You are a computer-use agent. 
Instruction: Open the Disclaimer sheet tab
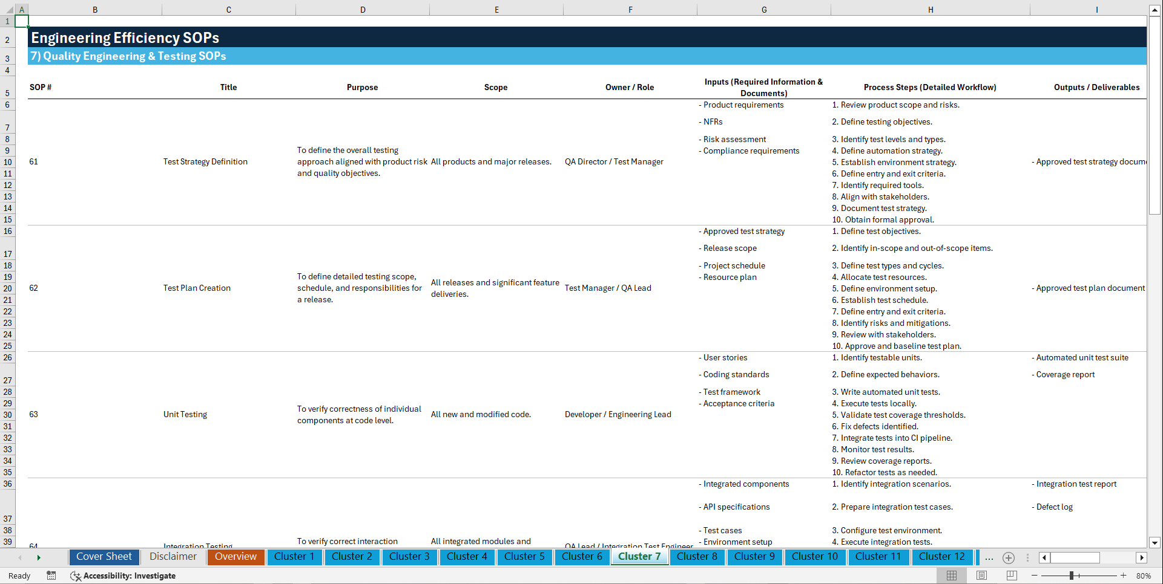coord(173,557)
